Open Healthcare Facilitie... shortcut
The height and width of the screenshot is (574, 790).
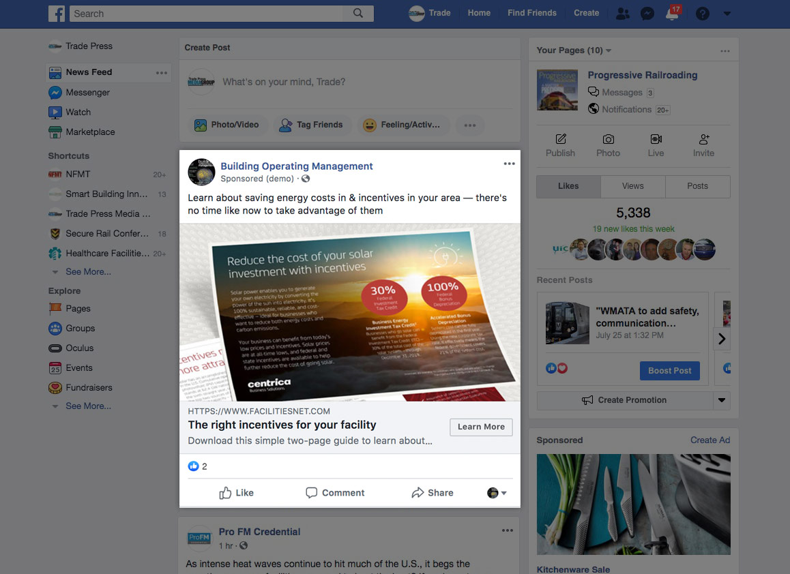click(x=107, y=254)
